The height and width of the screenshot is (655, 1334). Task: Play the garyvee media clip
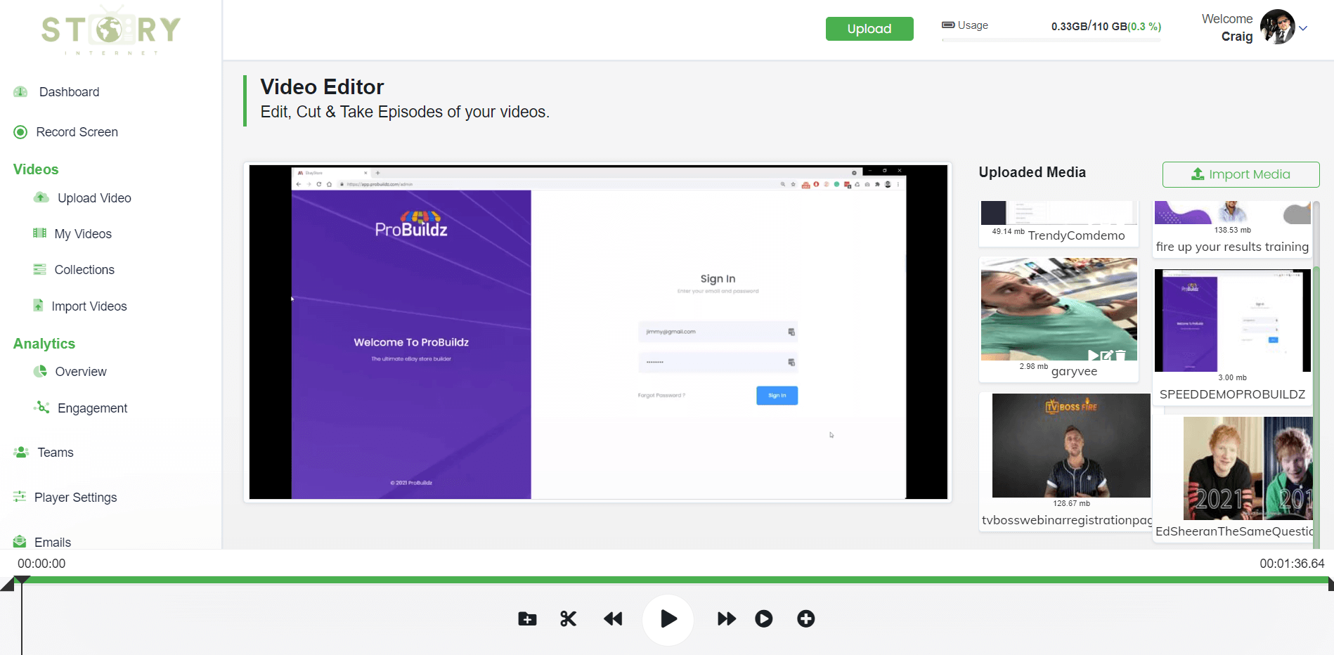tap(1094, 356)
